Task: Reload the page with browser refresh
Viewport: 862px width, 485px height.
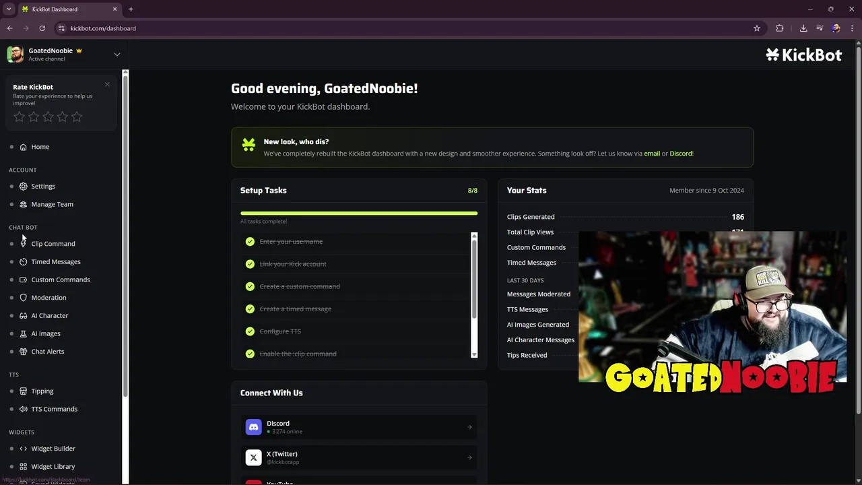Action: coord(42,28)
